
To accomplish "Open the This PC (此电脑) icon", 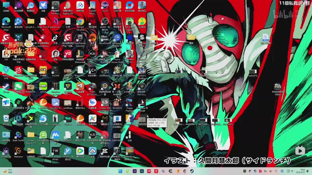I will click(6, 5).
